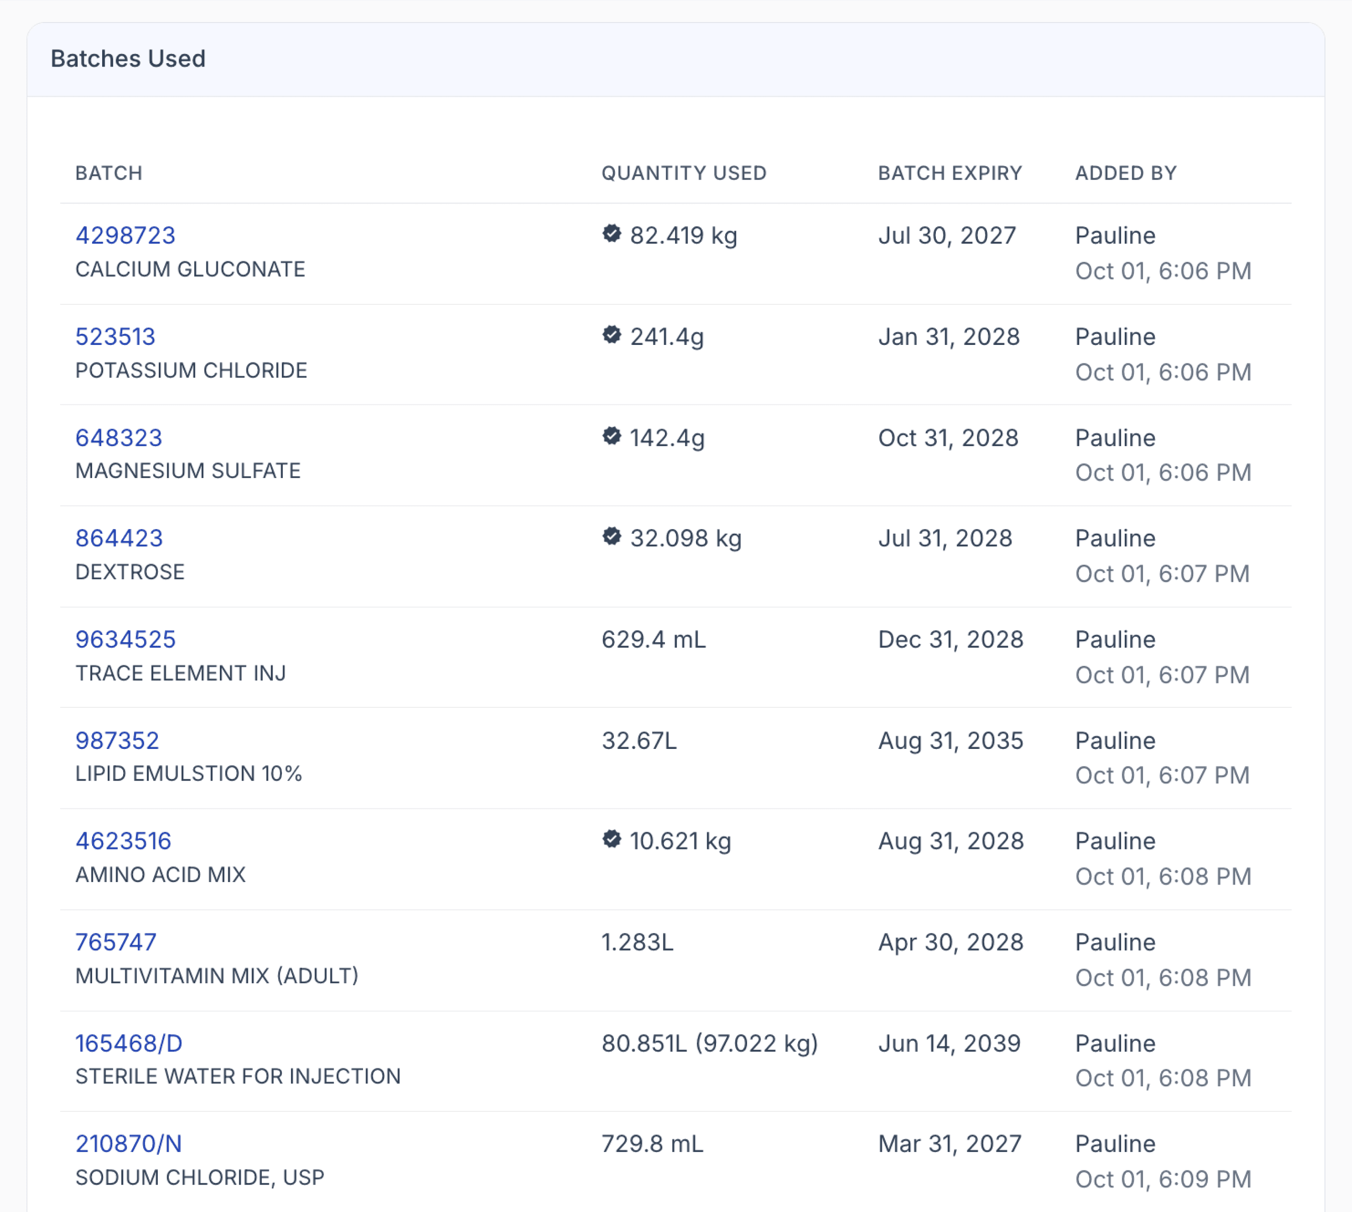Click the Batches Used panel title
The width and height of the screenshot is (1352, 1212).
click(x=128, y=59)
